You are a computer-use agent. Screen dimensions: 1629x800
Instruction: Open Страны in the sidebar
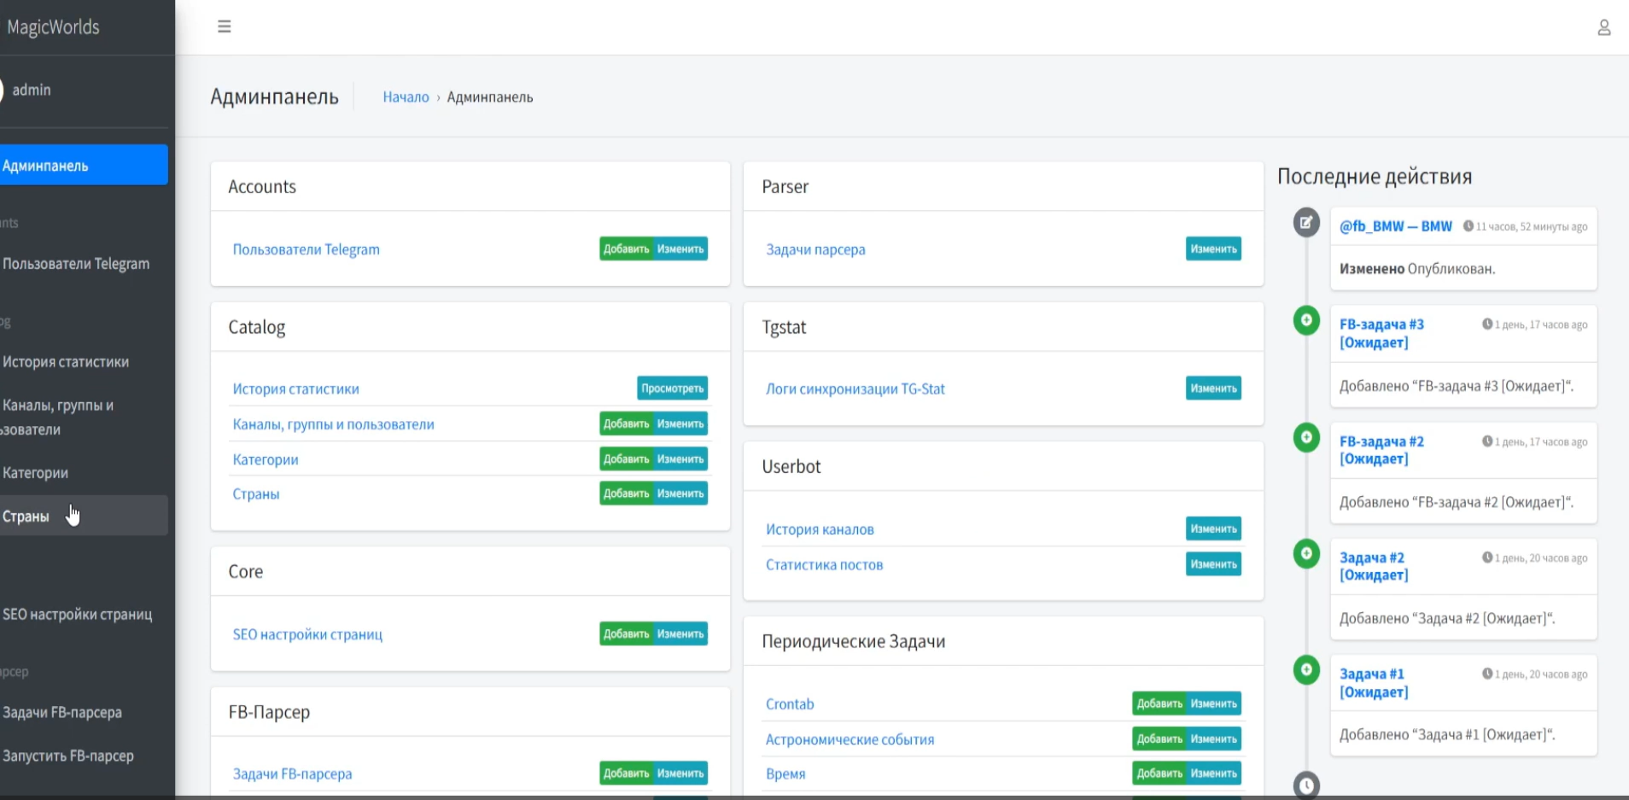84,516
